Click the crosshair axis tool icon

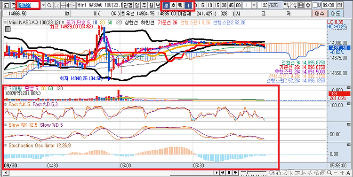point(291,172)
